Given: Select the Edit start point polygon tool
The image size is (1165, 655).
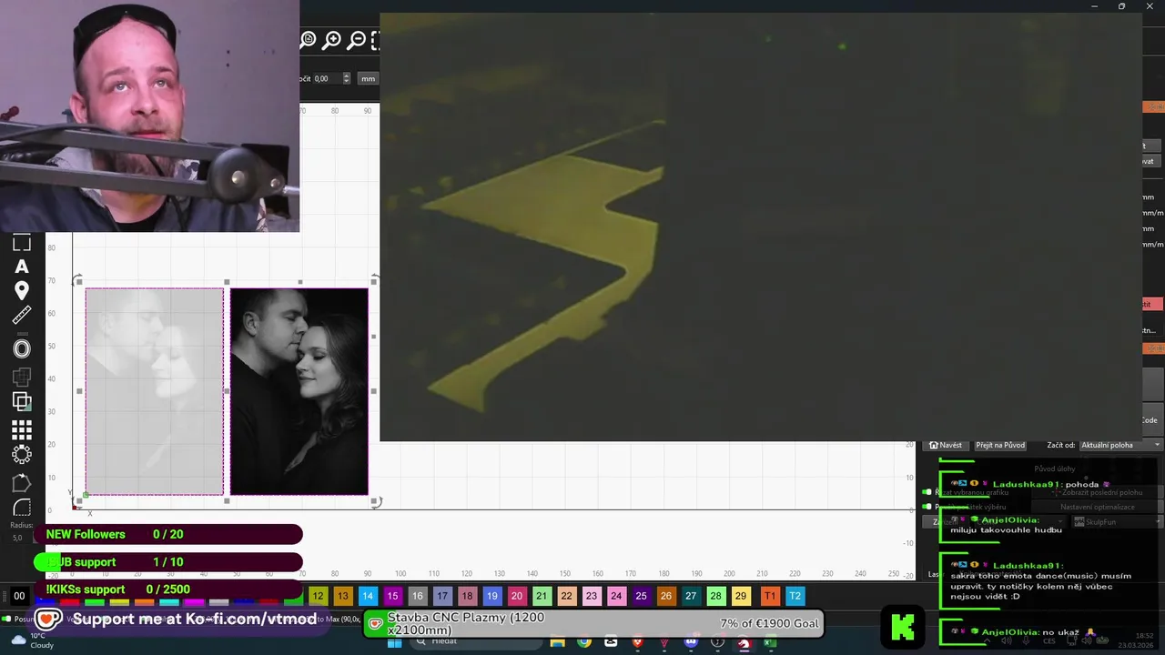Looking at the screenshot, I should [x=22, y=483].
